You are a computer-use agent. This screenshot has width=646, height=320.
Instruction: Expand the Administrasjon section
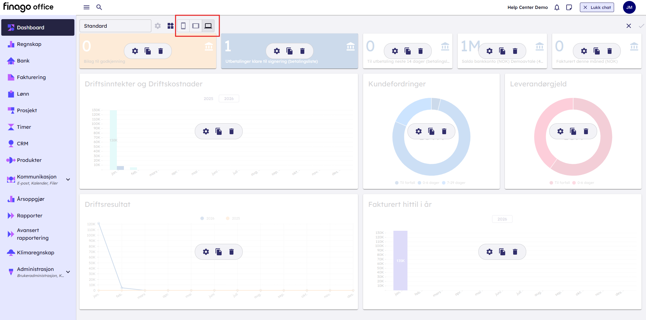tap(68, 272)
